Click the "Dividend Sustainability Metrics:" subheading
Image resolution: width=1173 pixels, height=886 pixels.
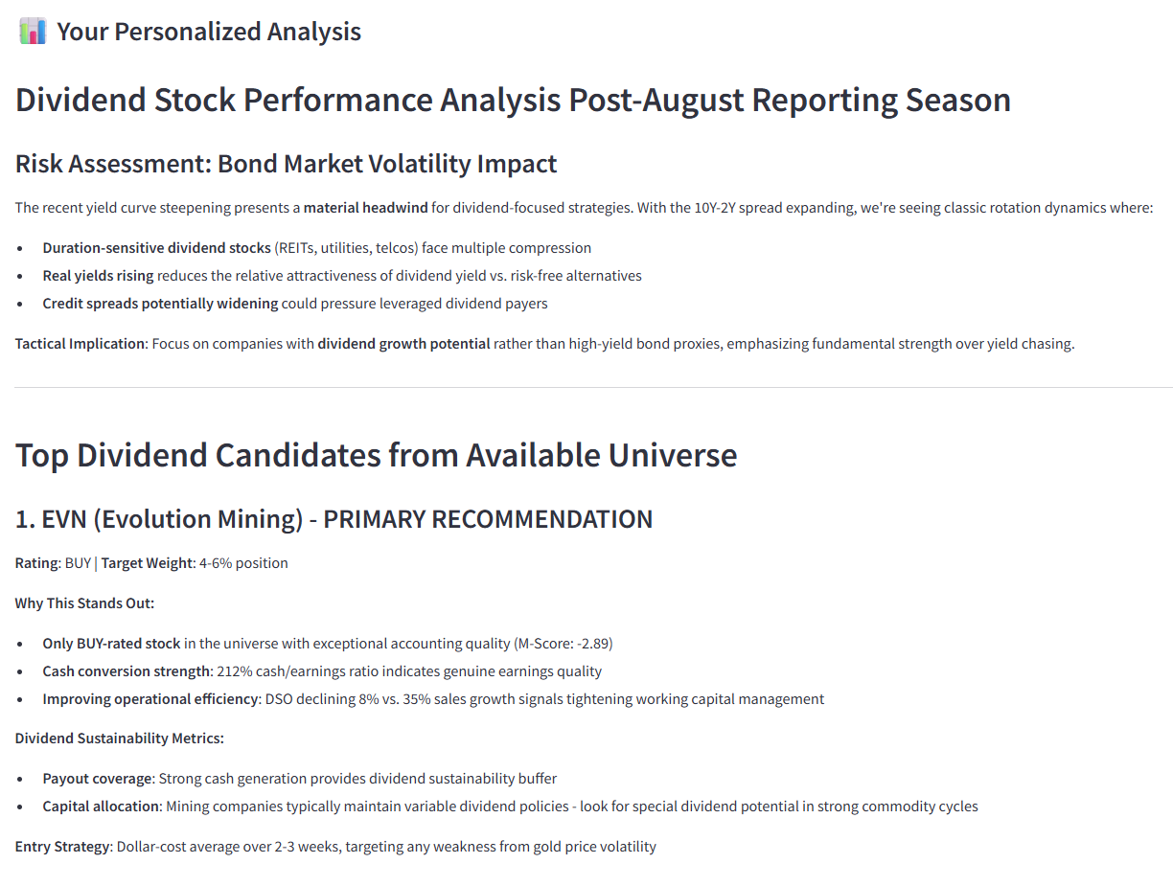119,738
